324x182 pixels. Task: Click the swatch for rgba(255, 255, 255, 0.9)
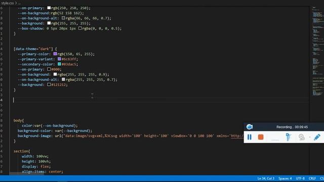[x=55, y=74]
